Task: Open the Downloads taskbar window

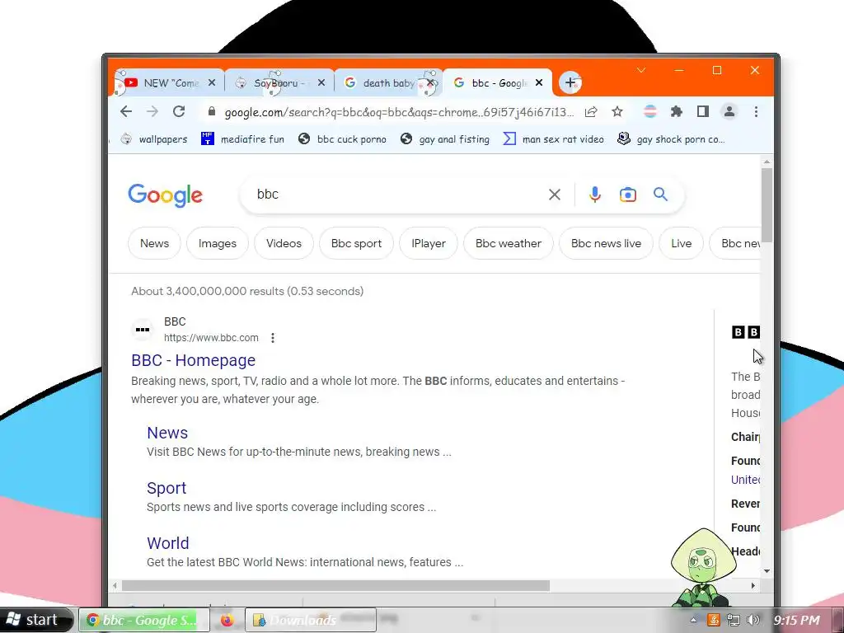Action: 311,620
